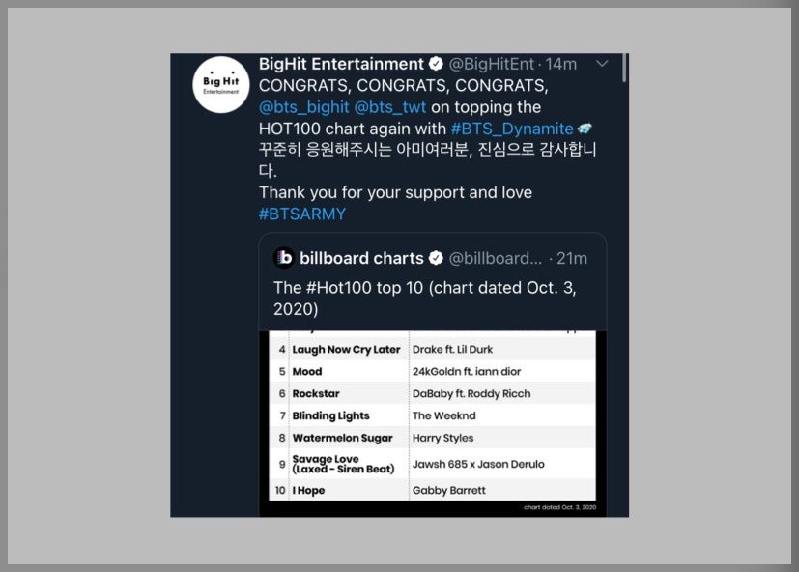Click the Watermelon Sugar chart row

pos(432,438)
